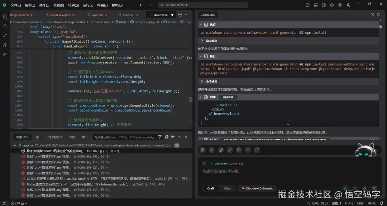Click the sparkle enhance prompt icon
This screenshot has height=206, width=387.
364,188
